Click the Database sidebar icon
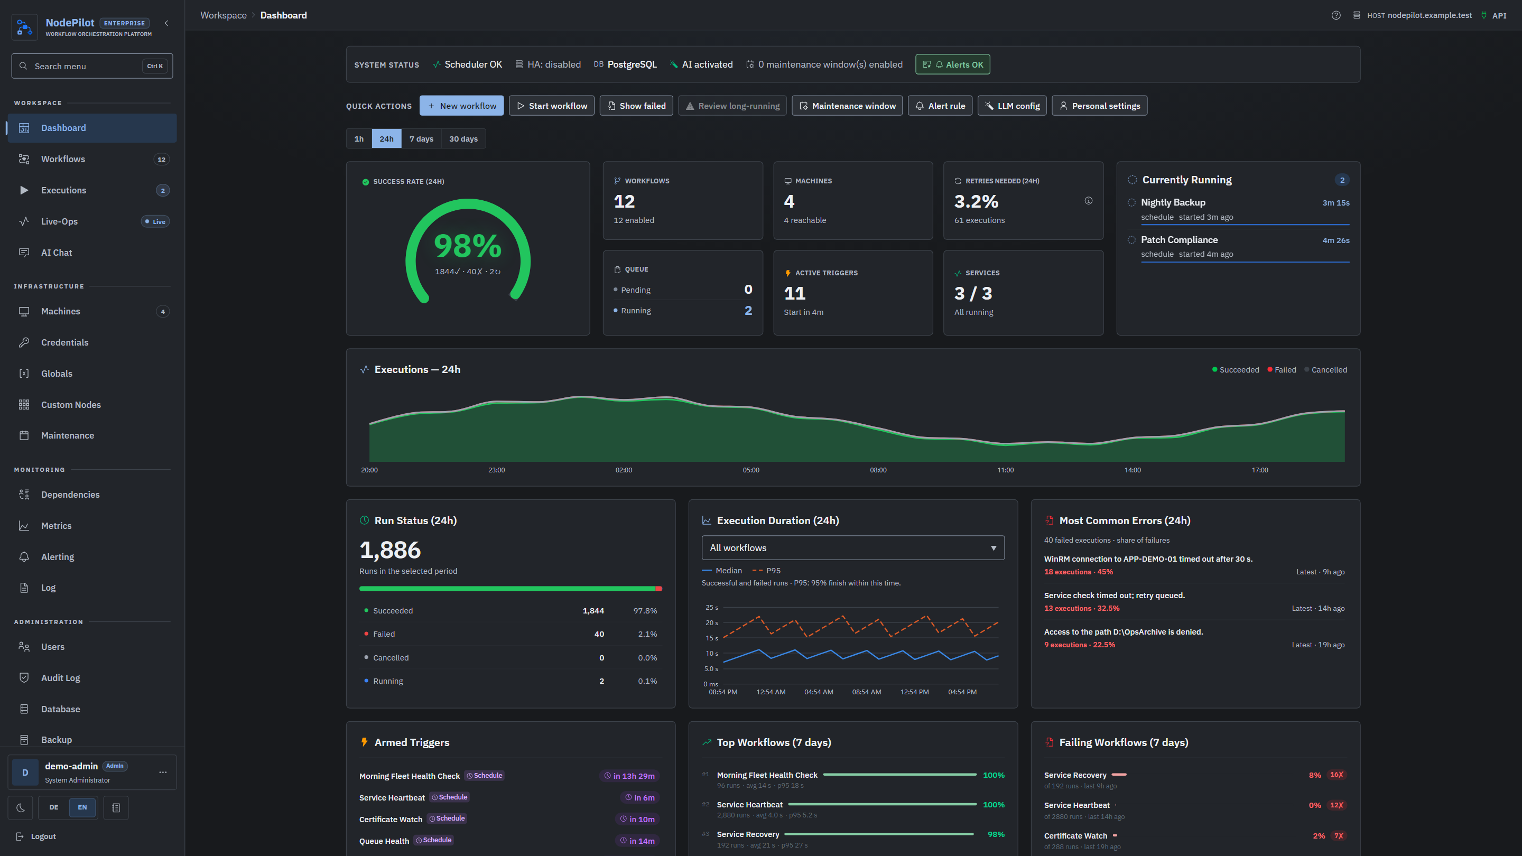 24,709
